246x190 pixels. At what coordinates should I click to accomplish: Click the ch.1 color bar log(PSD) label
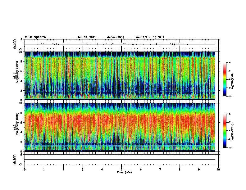tap(233, 81)
